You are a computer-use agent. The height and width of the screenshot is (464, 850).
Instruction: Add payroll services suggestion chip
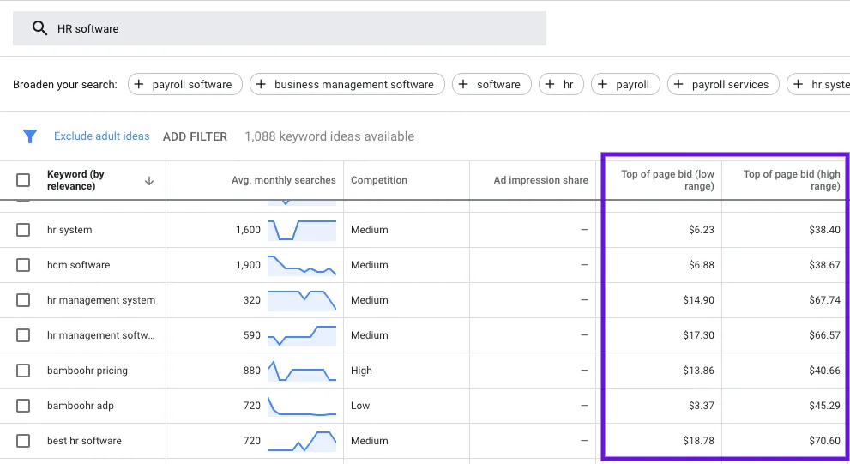click(723, 85)
